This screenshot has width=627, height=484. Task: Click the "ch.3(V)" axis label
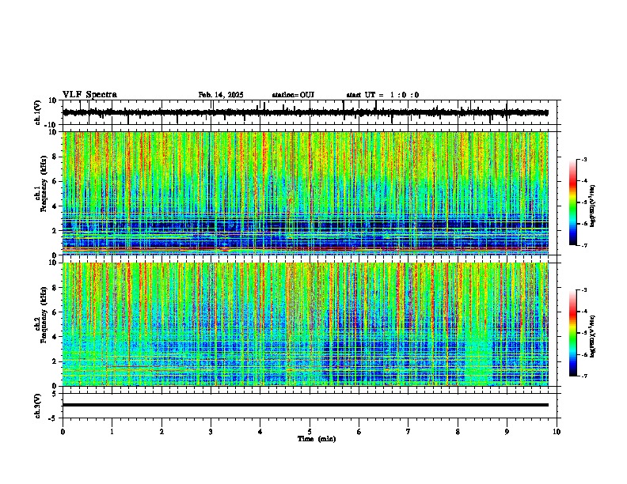pyautogui.click(x=38, y=406)
